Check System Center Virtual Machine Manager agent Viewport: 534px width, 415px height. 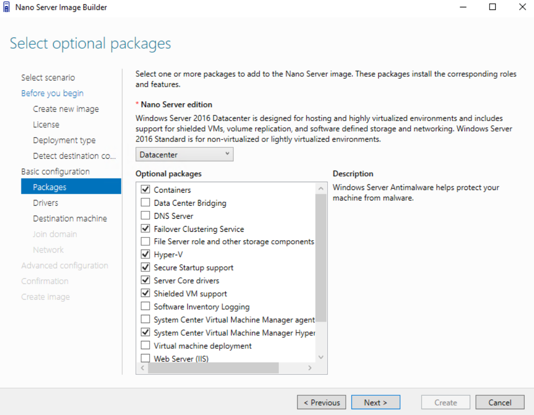point(145,319)
